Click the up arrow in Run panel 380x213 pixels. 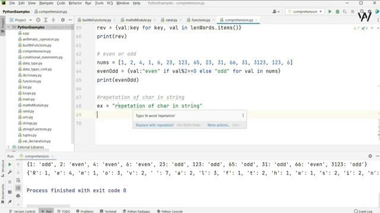(x=18, y=164)
